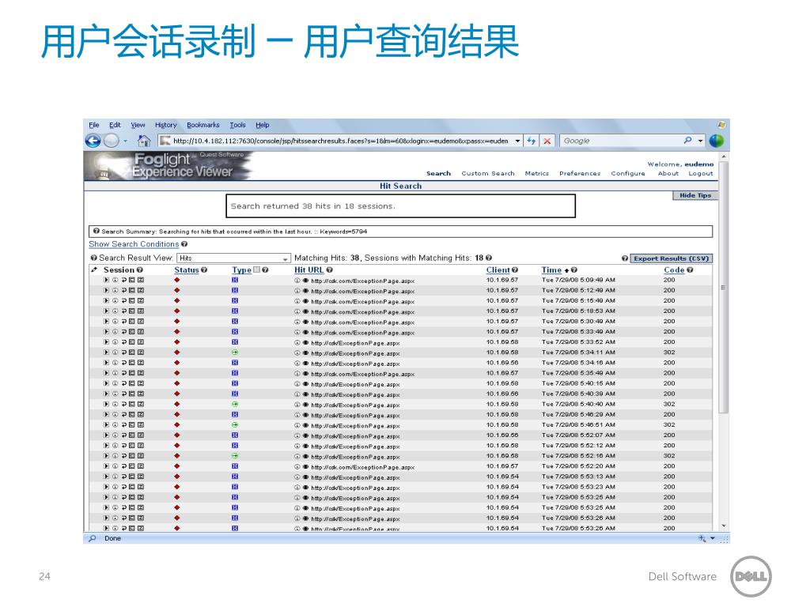The width and height of the screenshot is (810, 607).
Task: Click the Show Search Conditions link
Action: [134, 244]
